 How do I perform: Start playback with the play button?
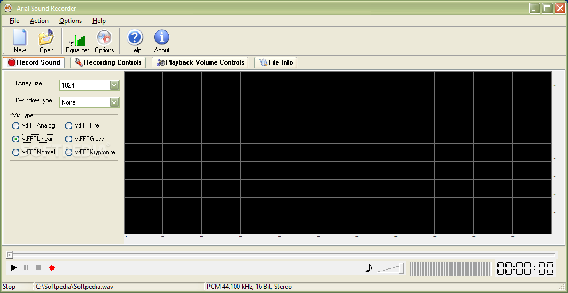click(x=14, y=268)
